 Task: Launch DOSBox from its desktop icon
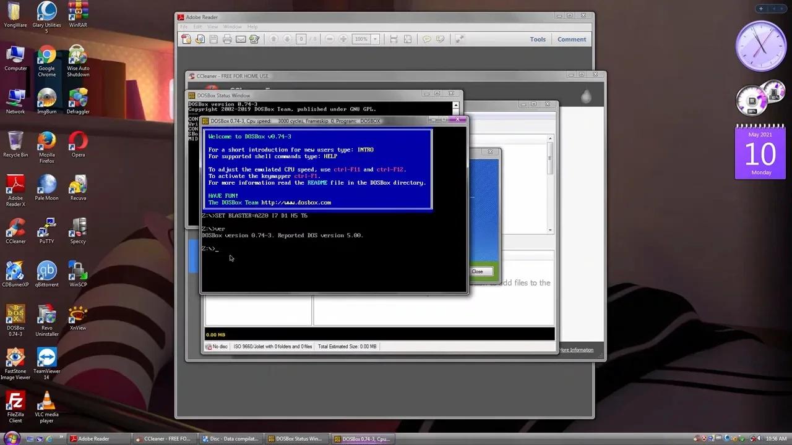click(15, 315)
